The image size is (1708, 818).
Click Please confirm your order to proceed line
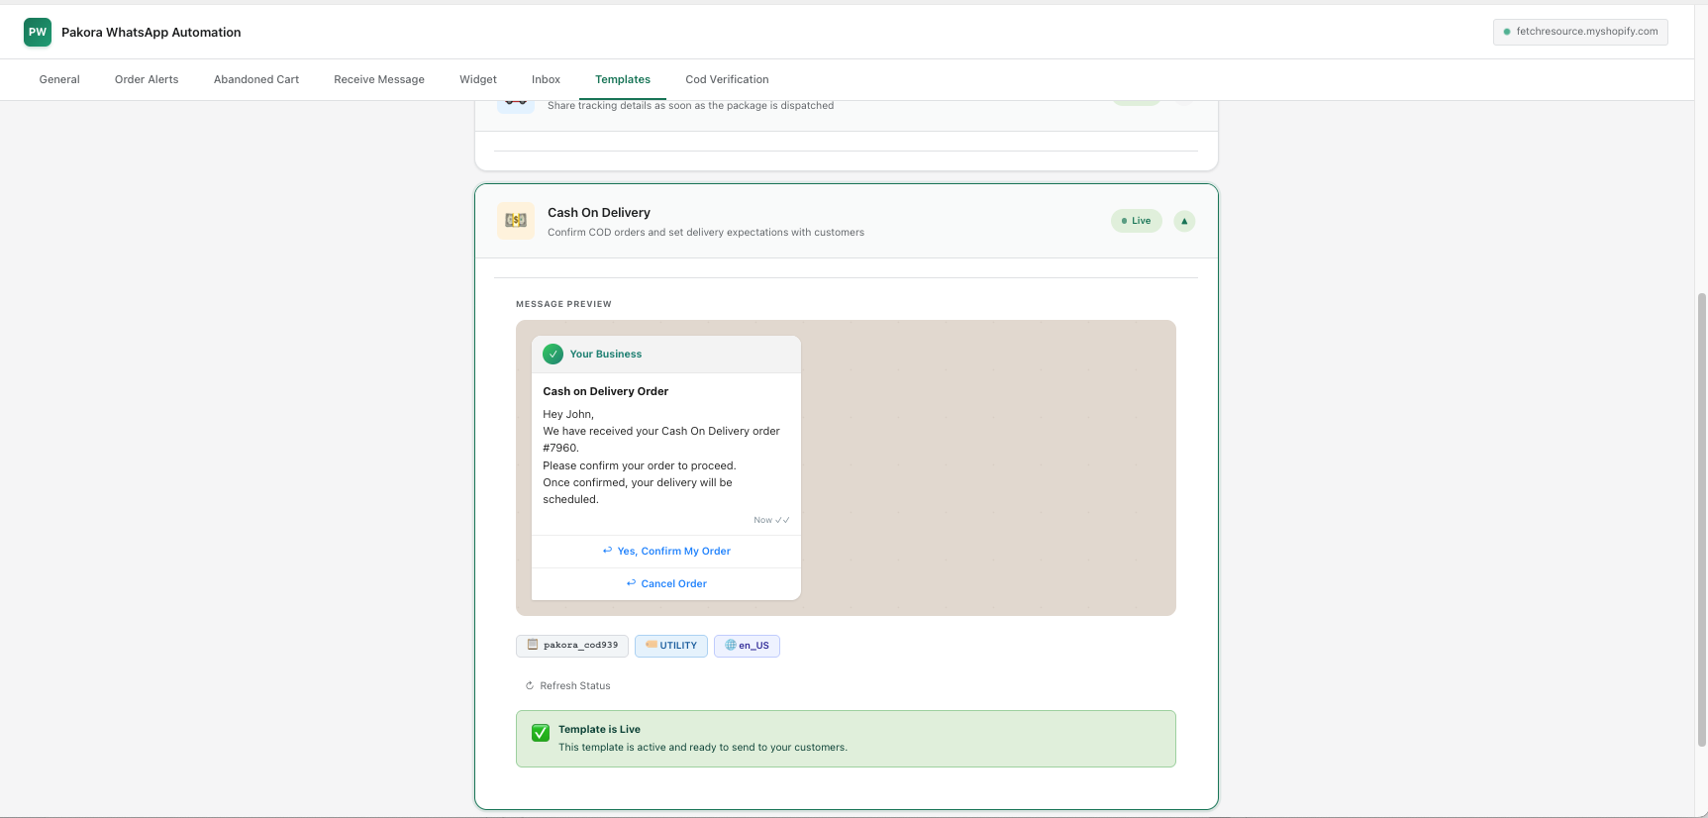640,465
